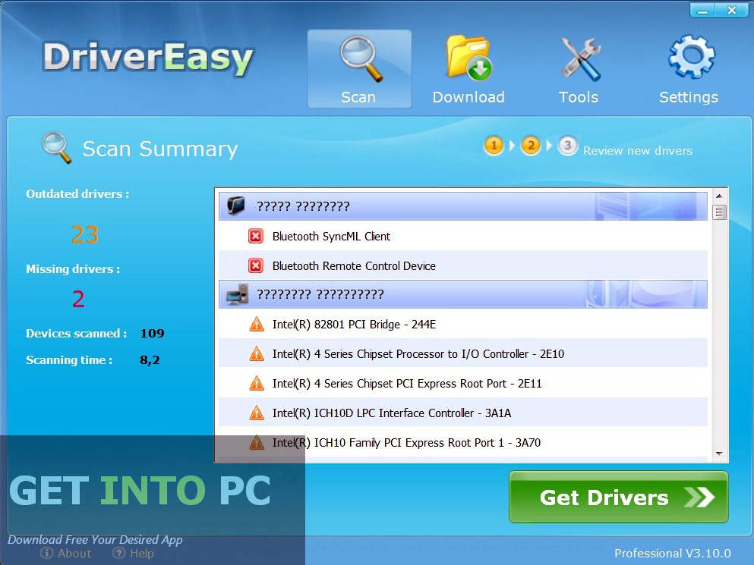Click the driver list scrollbar thumb
The image size is (754, 565).
click(719, 212)
